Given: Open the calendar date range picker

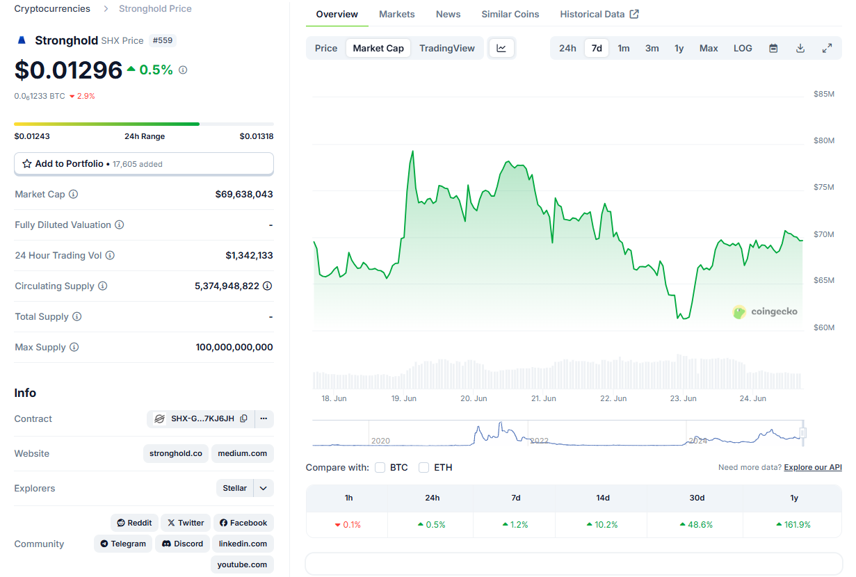Looking at the screenshot, I should pyautogui.click(x=773, y=48).
